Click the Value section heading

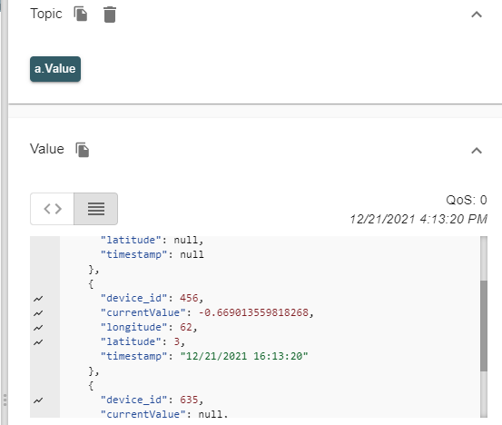click(x=47, y=149)
